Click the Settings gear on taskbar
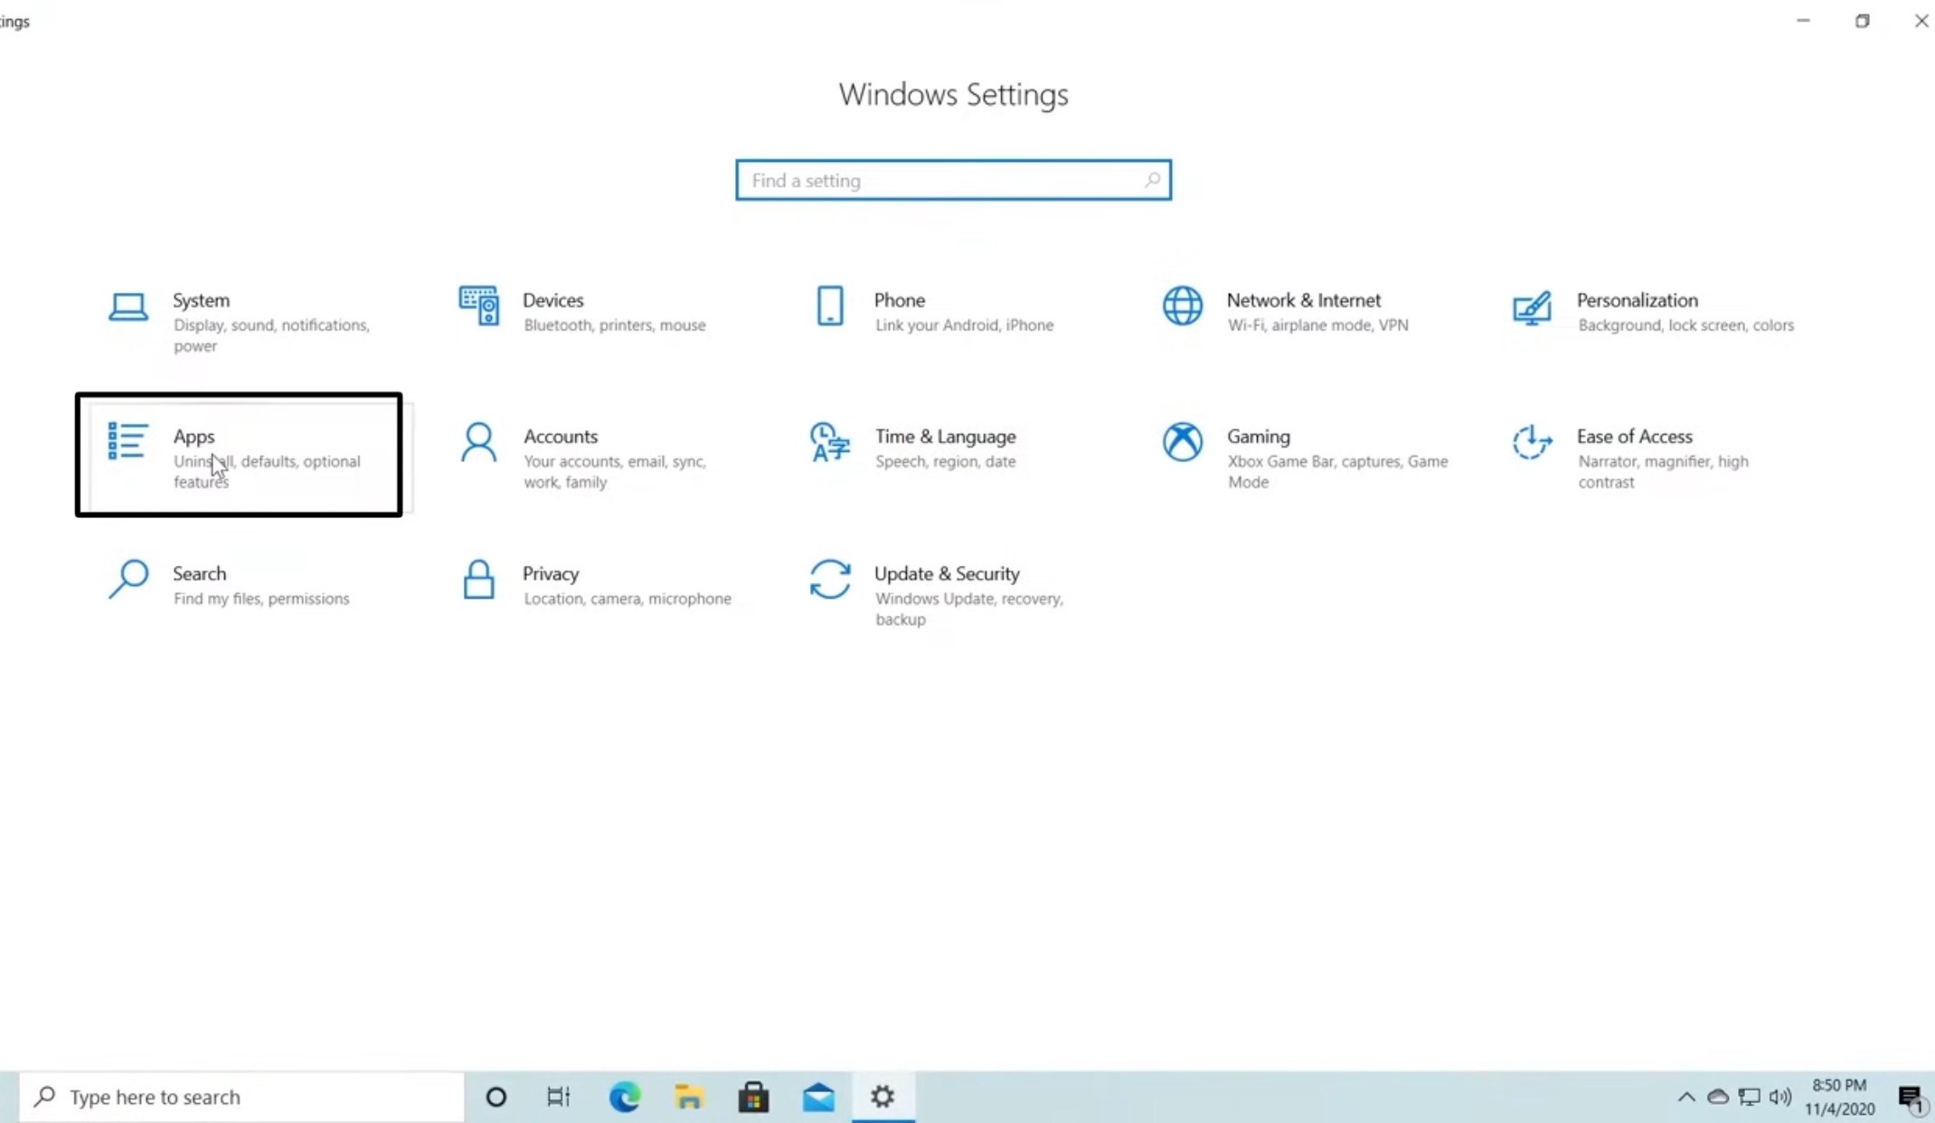Viewport: 1935px width, 1123px height. click(883, 1097)
